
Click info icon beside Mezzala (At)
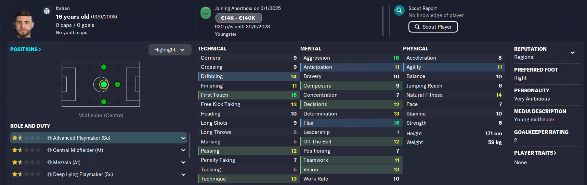(x=50, y=163)
